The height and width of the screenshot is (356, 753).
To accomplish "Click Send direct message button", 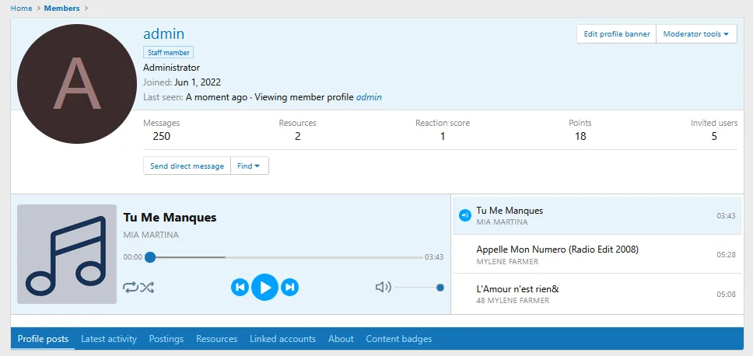I will 187,166.
